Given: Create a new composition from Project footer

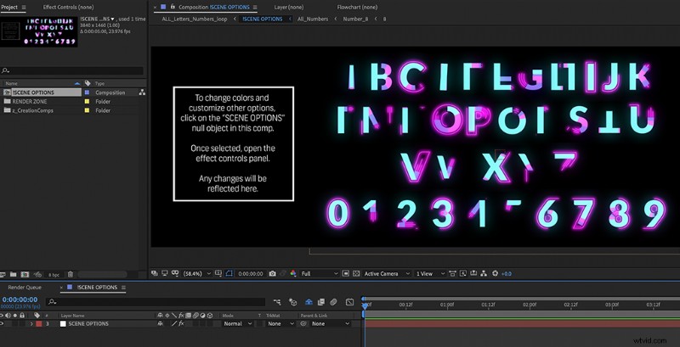Looking at the screenshot, I should (25, 274).
